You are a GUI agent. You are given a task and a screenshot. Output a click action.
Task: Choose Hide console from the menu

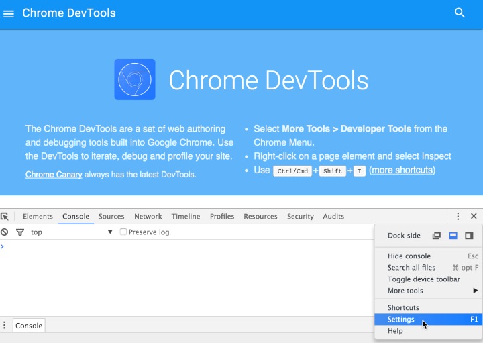[429, 256]
